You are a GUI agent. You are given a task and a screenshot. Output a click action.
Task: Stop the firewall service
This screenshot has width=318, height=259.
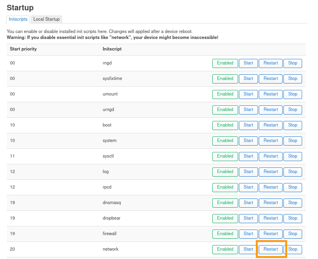[293, 234]
